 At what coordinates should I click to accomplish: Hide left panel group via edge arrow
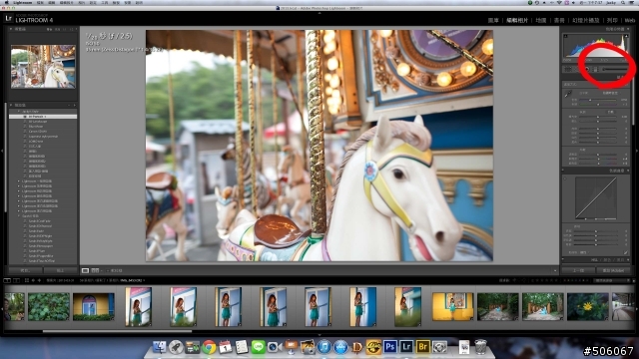[x=2, y=151]
